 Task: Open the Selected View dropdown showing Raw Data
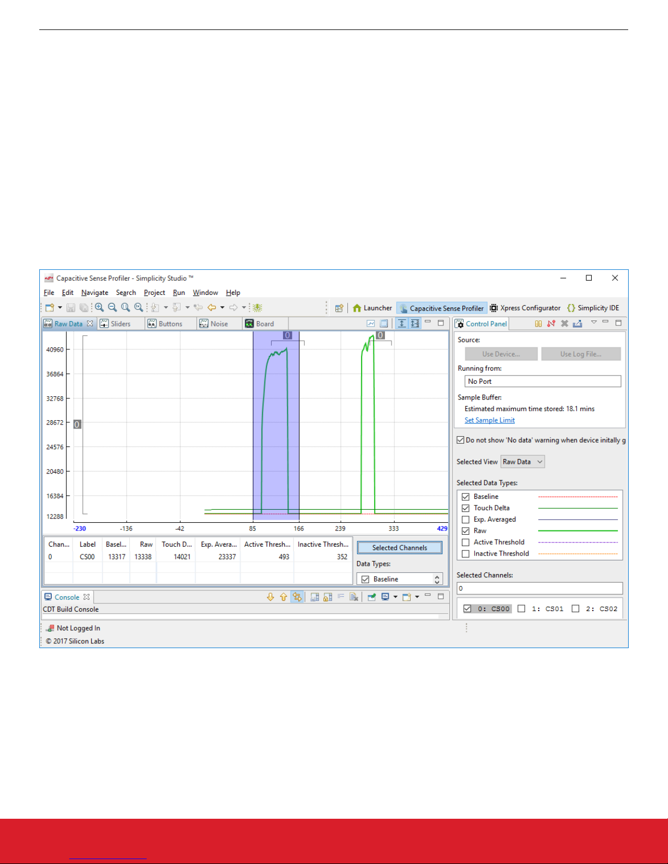(x=523, y=462)
